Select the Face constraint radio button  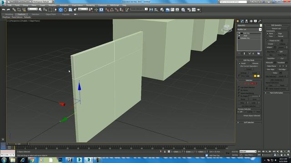point(267,36)
